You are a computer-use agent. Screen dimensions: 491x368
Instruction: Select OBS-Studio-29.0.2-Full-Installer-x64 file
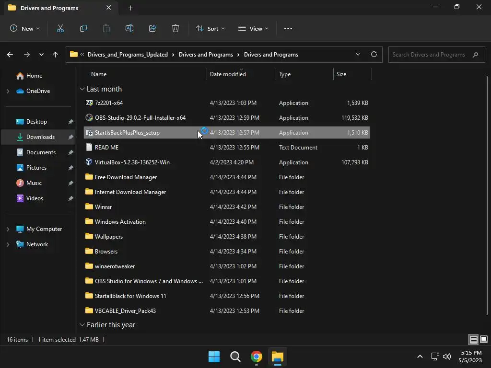tap(227, 118)
